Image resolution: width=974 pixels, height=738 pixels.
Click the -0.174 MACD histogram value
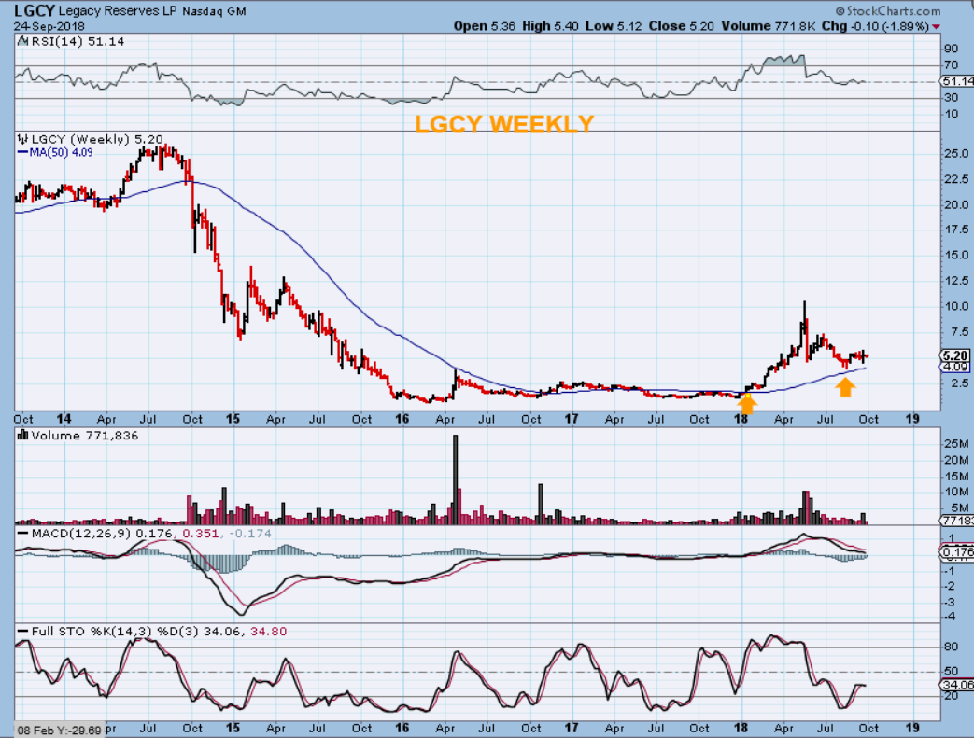[249, 533]
